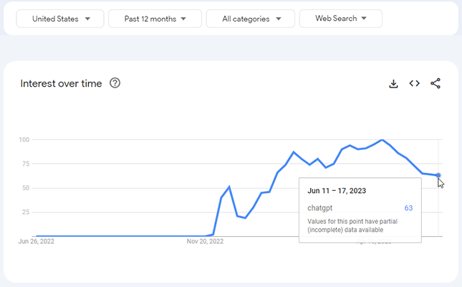Open the embed code icon

(414, 83)
